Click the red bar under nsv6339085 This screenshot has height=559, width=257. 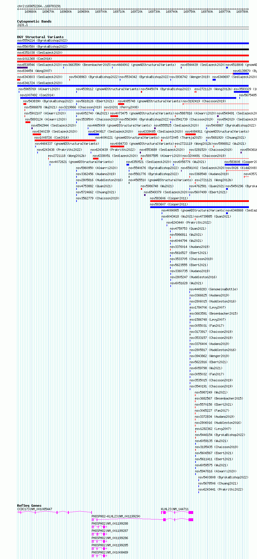click(148, 134)
